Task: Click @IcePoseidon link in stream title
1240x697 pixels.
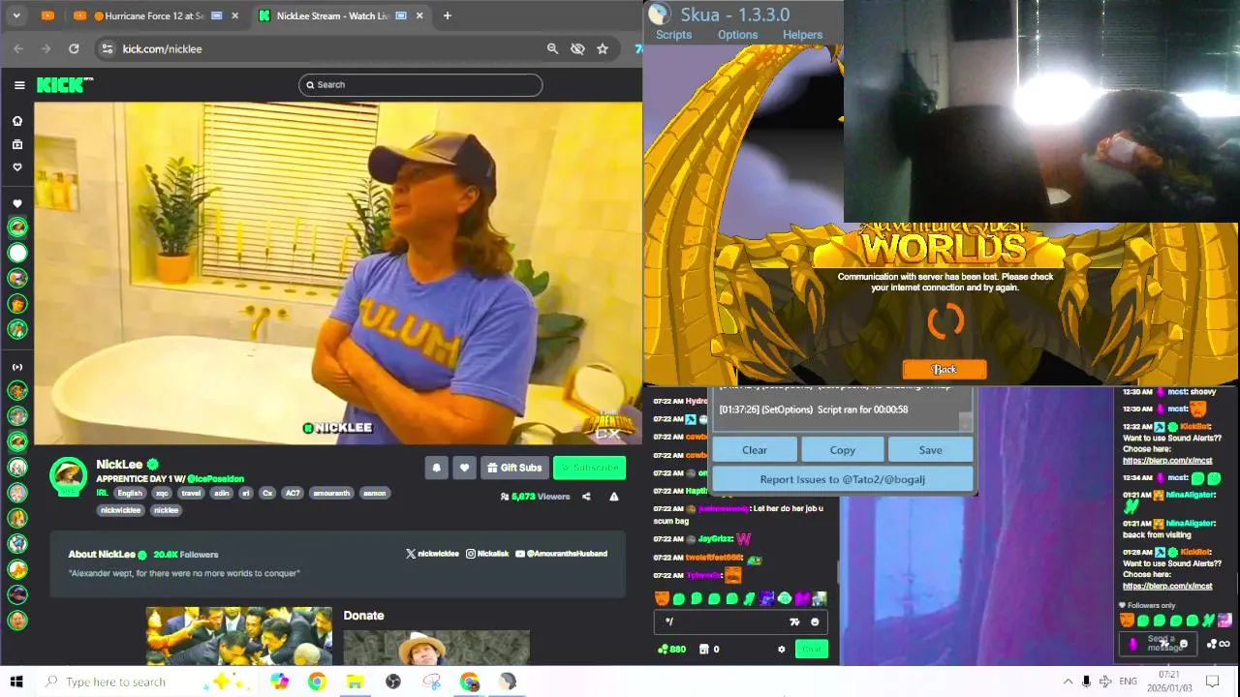Action: (215, 479)
